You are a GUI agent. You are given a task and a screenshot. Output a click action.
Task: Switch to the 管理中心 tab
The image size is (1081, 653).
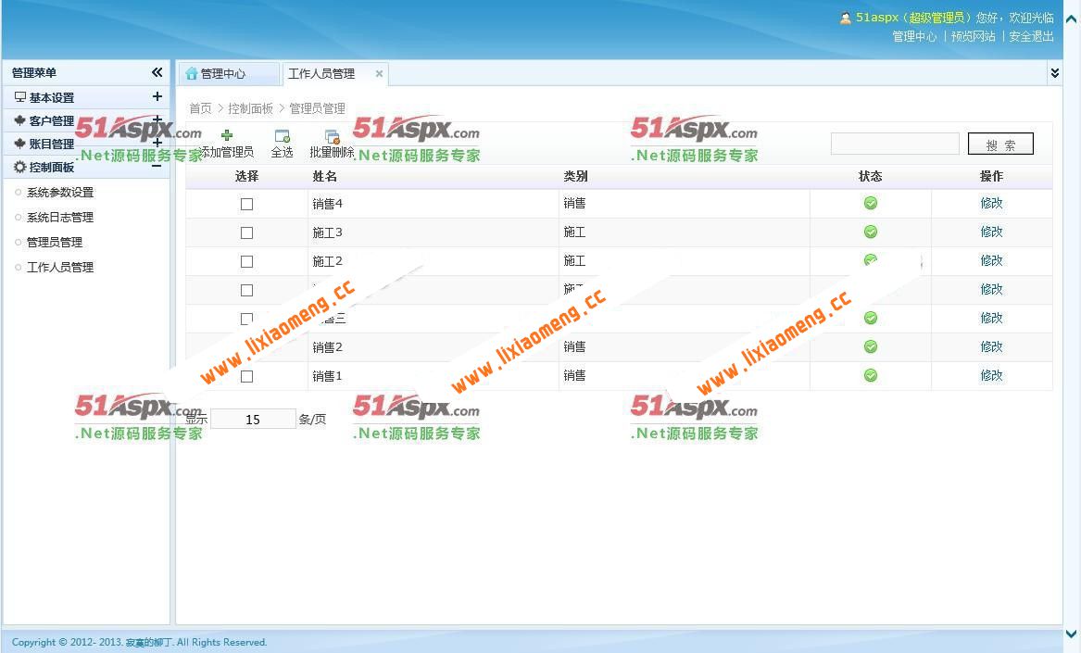pos(229,74)
